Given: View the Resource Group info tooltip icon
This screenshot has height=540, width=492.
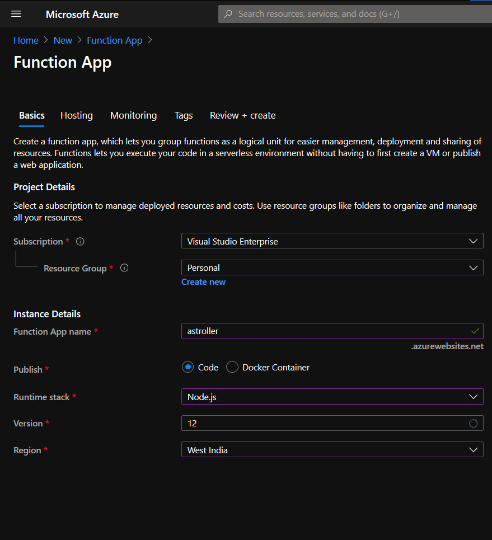Looking at the screenshot, I should (124, 268).
